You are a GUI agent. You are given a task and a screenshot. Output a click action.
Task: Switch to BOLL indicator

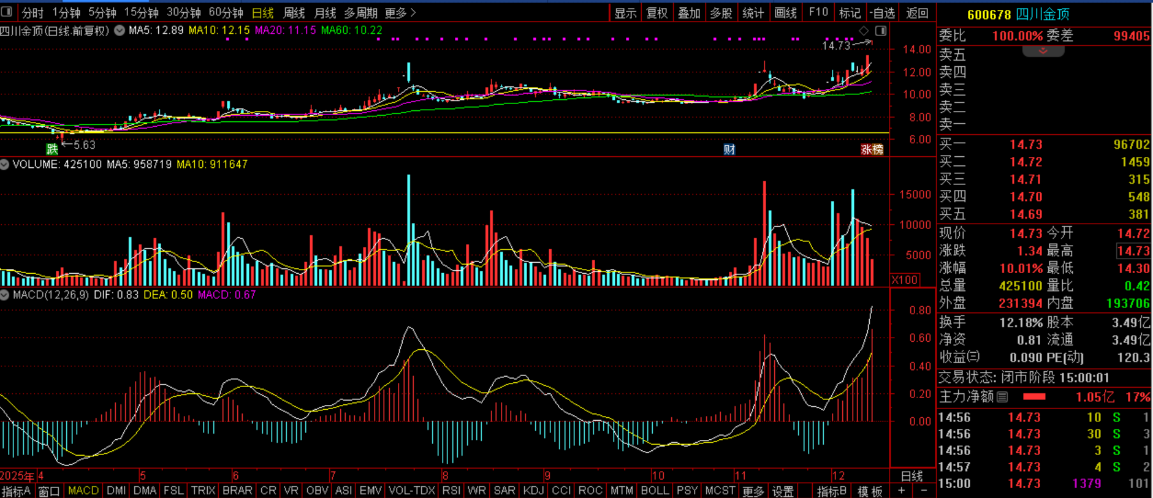pos(655,491)
